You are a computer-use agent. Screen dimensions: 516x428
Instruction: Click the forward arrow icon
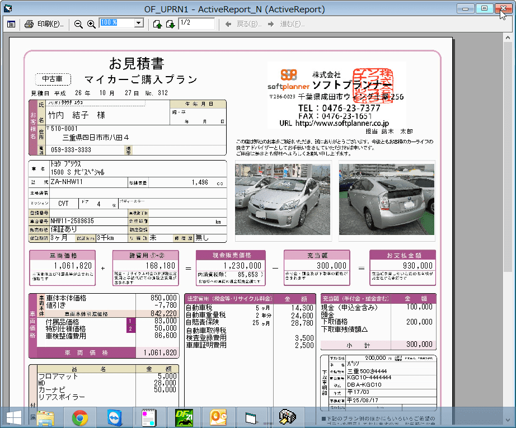click(x=271, y=24)
